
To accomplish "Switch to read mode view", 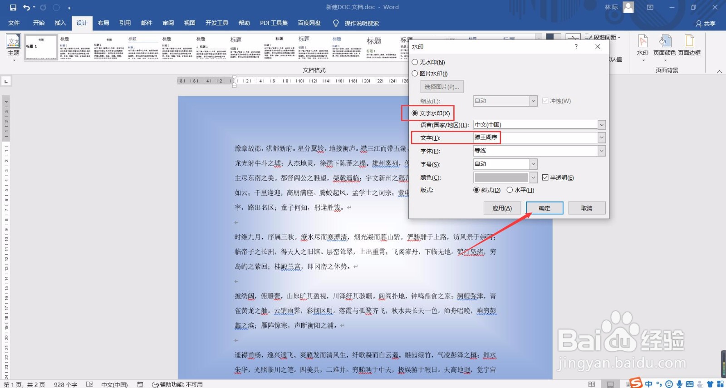I will [591, 384].
